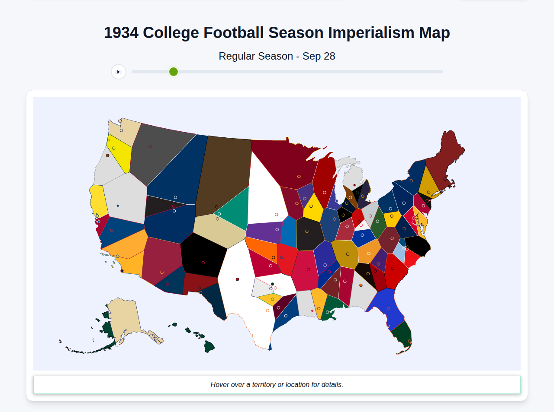554x412 pixels.
Task: Click the slider track to jump ahead
Action: pos(303,72)
